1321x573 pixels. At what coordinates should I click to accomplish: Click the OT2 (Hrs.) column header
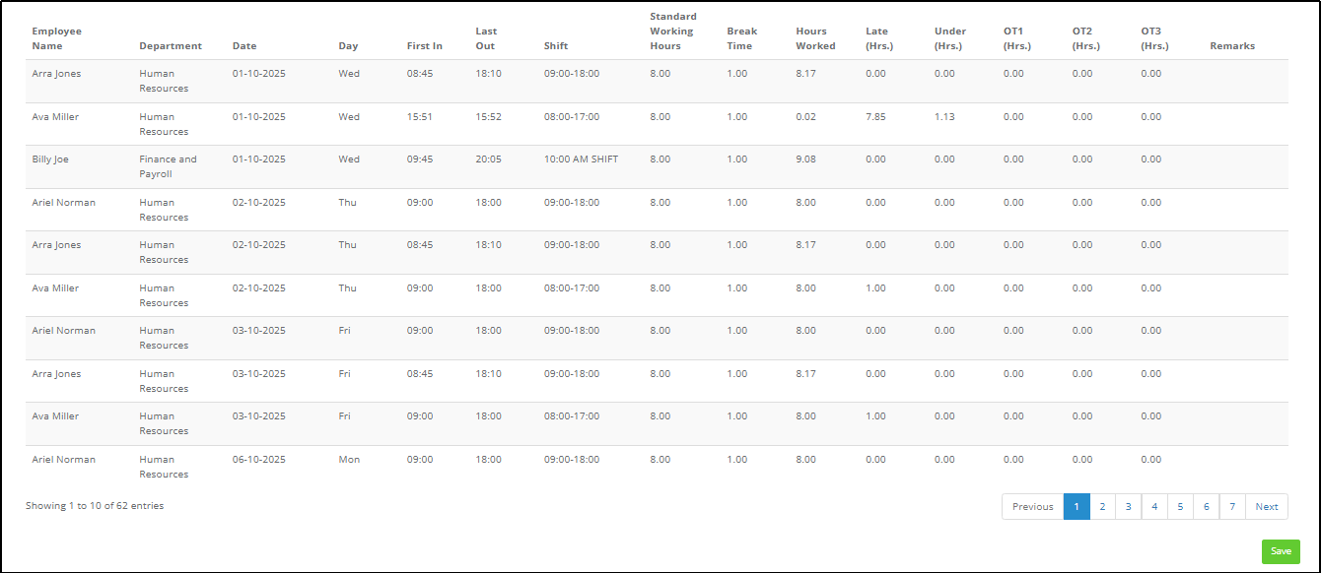tap(1086, 38)
